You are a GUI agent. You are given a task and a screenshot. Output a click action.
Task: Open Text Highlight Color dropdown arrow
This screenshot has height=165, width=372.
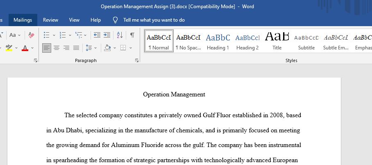click(x=16, y=48)
